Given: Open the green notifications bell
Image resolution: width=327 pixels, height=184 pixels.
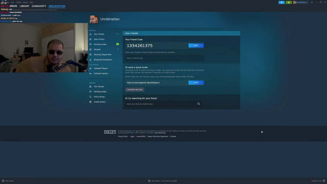Looking at the screenshot, I should 289,2.
